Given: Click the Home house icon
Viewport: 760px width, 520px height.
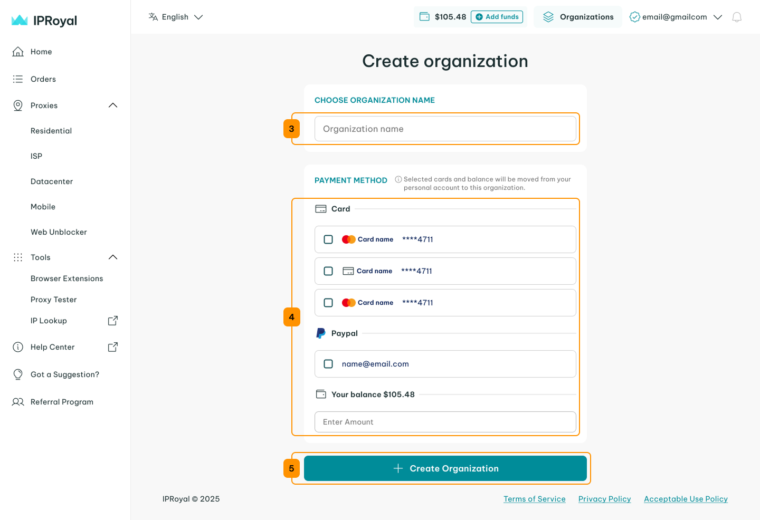Looking at the screenshot, I should coord(18,52).
